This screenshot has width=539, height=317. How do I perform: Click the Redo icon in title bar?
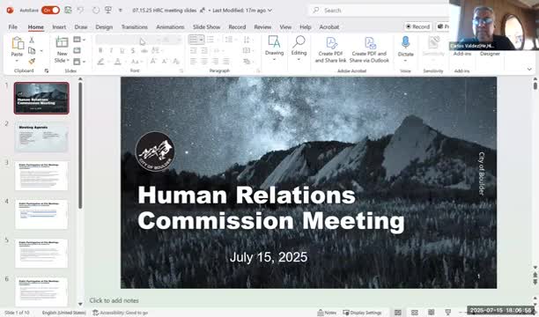click(96, 11)
